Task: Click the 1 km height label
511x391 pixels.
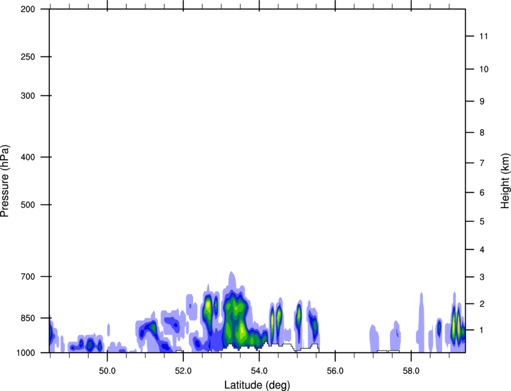Action: pyautogui.click(x=482, y=330)
